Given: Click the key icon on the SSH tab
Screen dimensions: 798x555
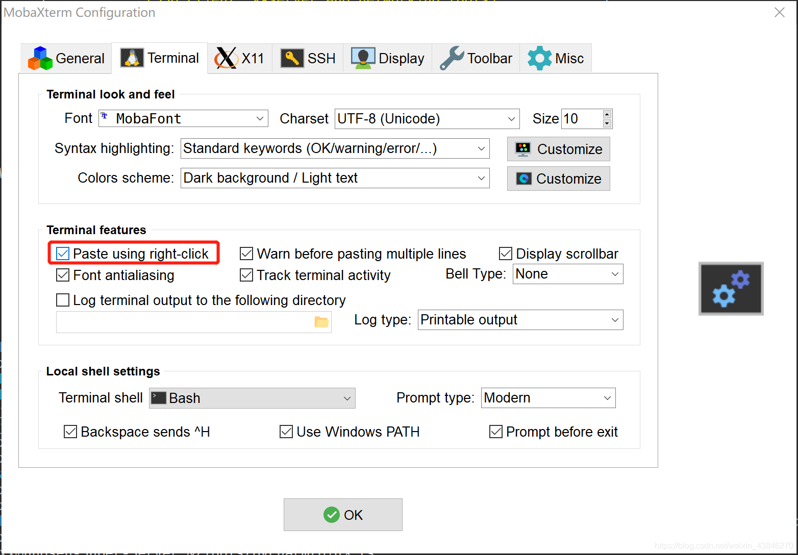Looking at the screenshot, I should click(292, 58).
